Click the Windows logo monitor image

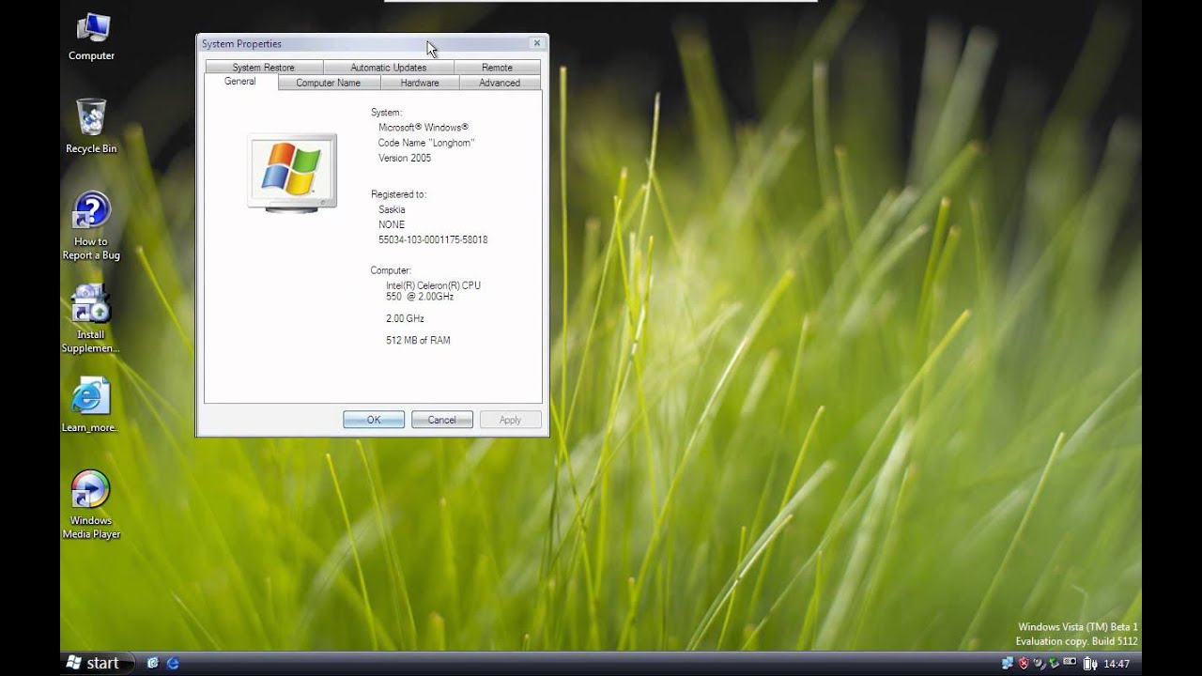pyautogui.click(x=292, y=172)
